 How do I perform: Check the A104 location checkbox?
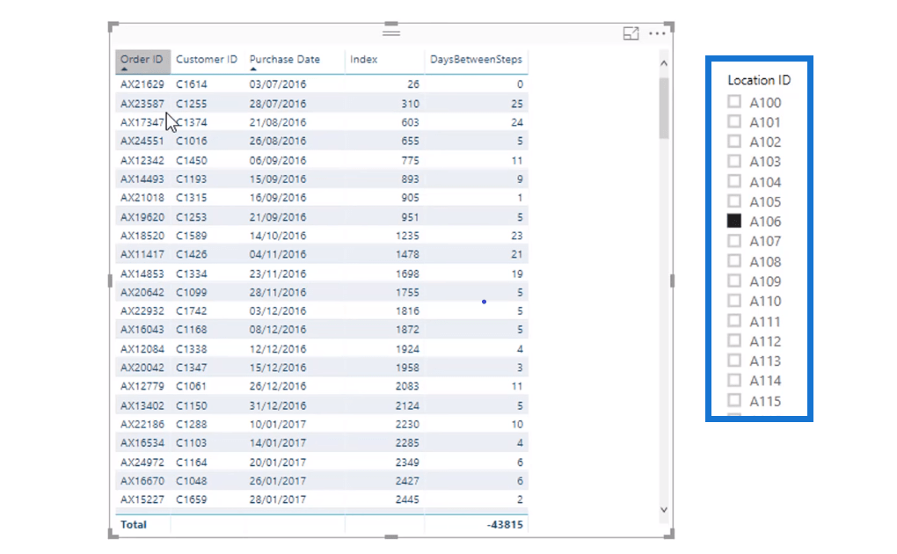point(734,181)
